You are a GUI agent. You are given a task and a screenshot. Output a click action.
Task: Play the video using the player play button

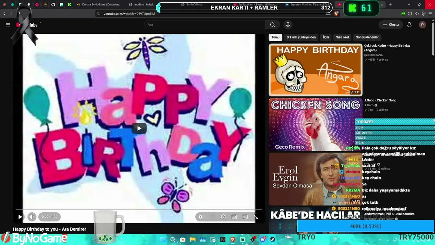pos(20,217)
